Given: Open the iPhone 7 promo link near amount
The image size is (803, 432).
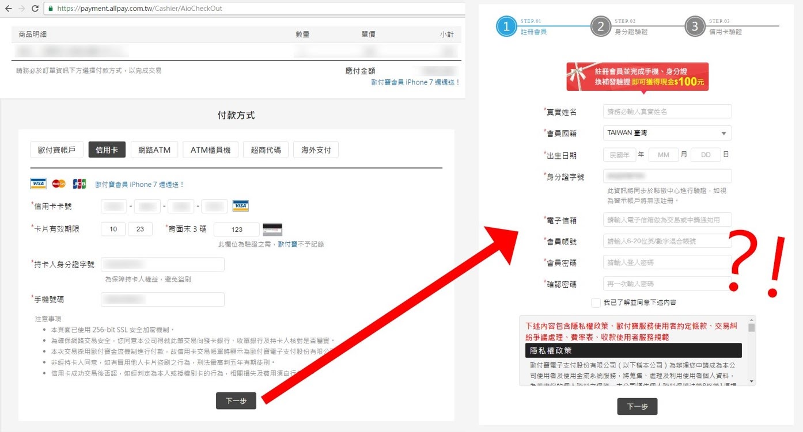Looking at the screenshot, I should coord(415,82).
